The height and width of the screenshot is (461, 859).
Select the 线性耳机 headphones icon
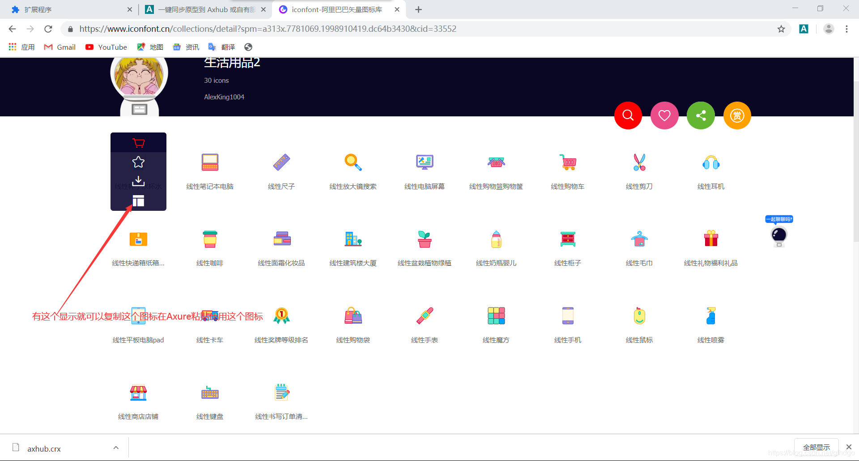point(711,162)
